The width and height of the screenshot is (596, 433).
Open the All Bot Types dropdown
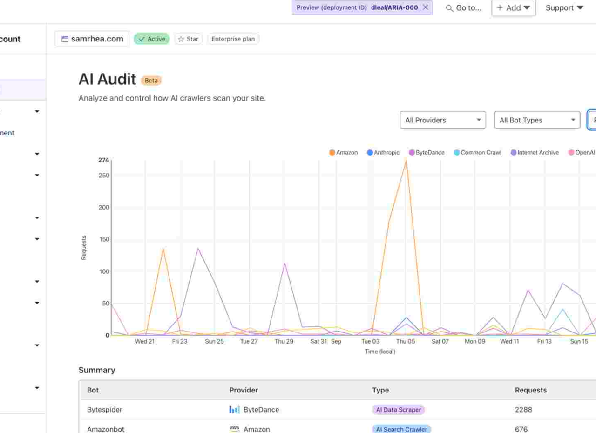point(536,120)
